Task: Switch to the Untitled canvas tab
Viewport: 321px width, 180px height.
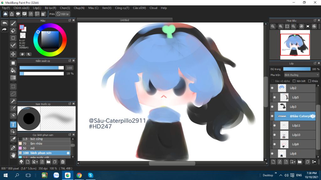Action: [124, 20]
